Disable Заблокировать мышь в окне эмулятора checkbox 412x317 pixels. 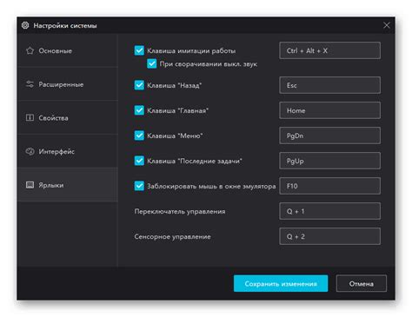139,186
